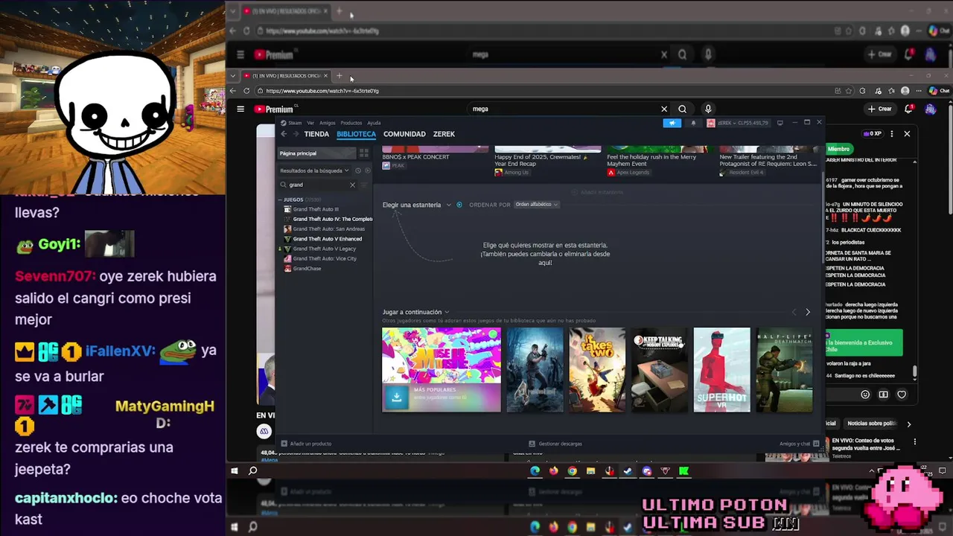
Task: Select Página principal in Steam library
Action: [317, 153]
